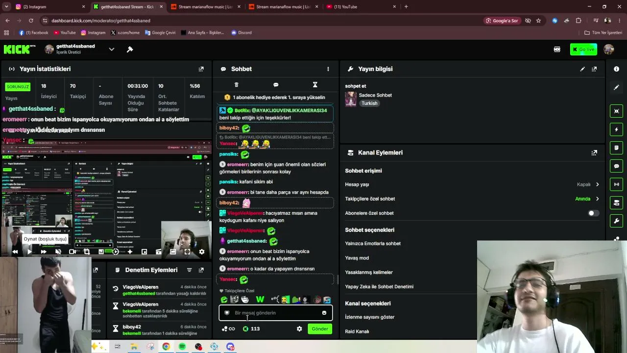Click the pencil edit icon in right sidebar
627x353 pixels.
coord(616,87)
